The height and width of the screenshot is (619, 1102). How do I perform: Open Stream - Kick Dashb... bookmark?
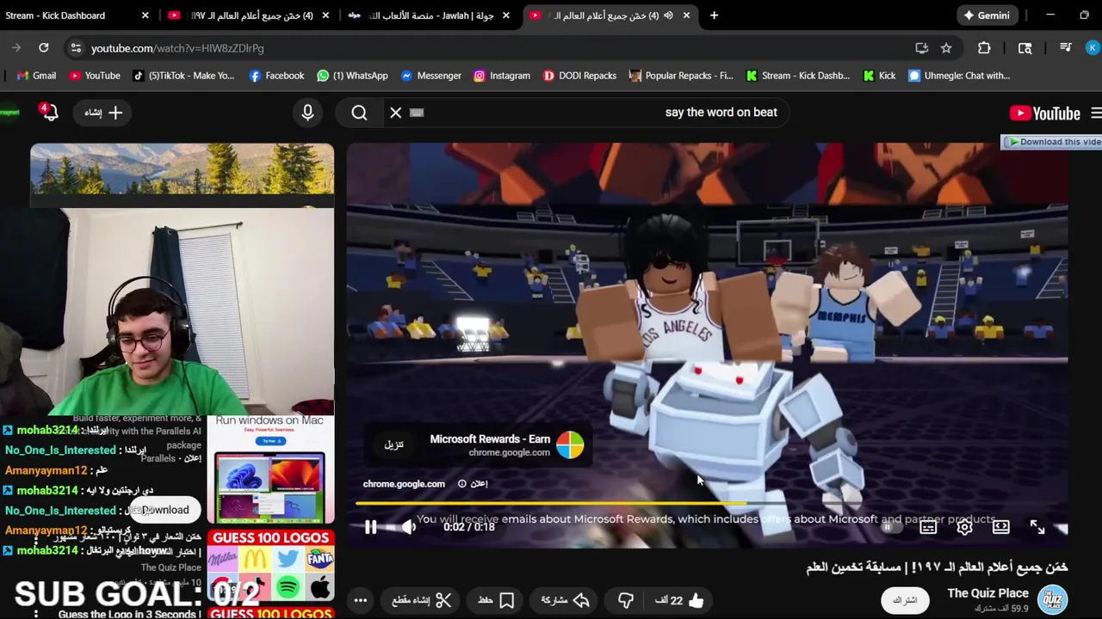[x=798, y=76]
